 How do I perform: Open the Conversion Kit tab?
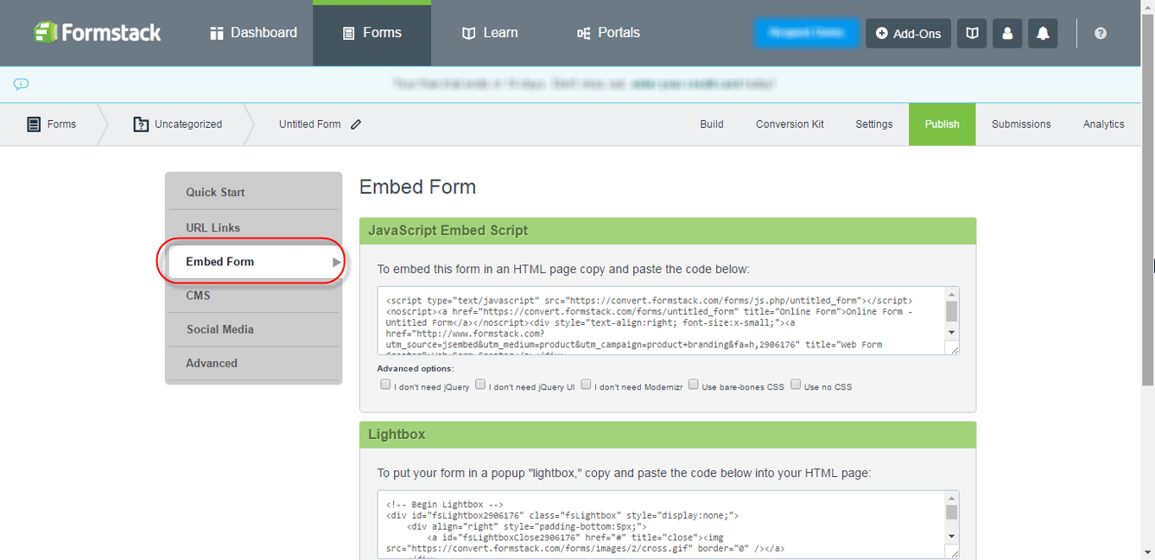[x=790, y=124]
